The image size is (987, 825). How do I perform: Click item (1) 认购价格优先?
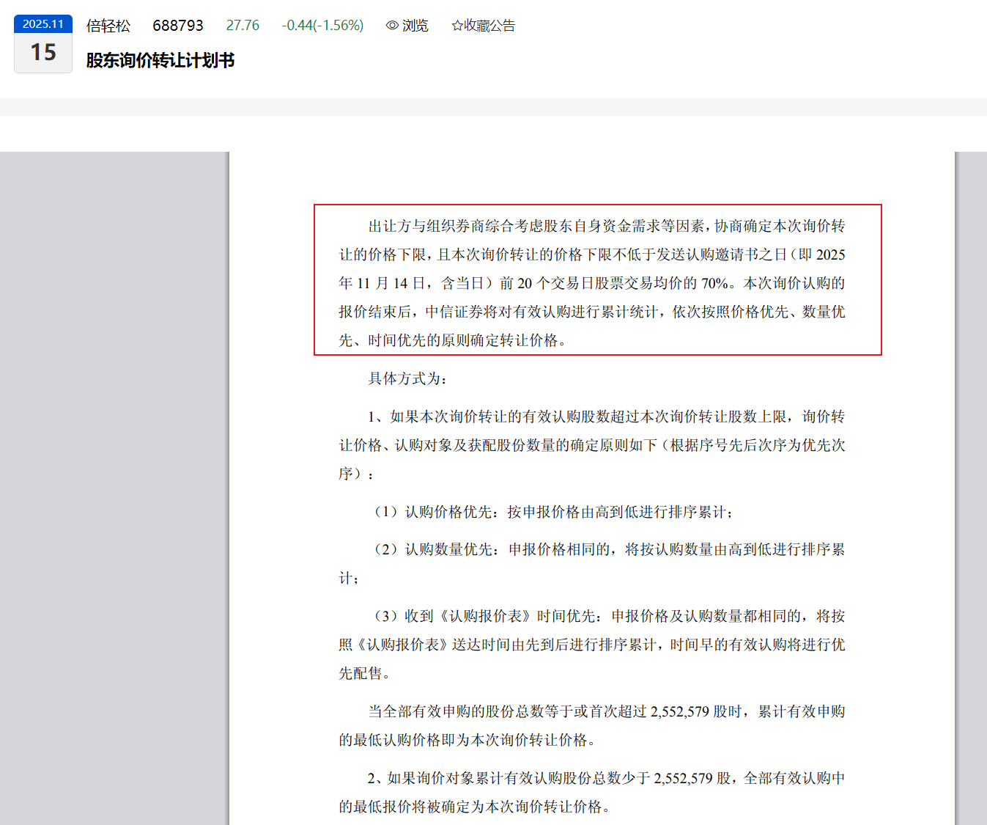pyautogui.click(x=551, y=512)
